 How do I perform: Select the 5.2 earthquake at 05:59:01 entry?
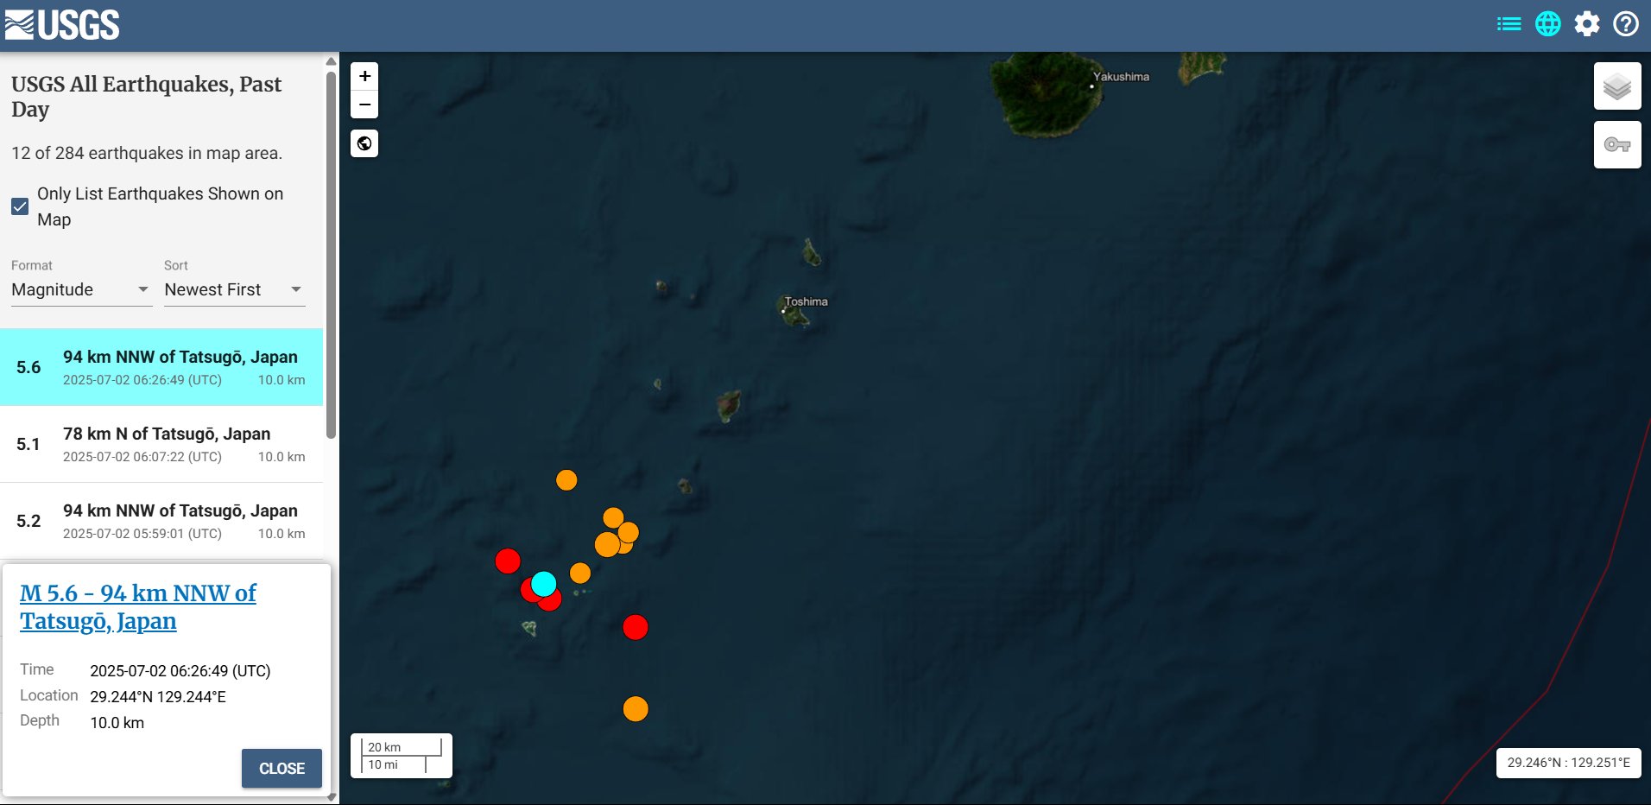(x=161, y=521)
